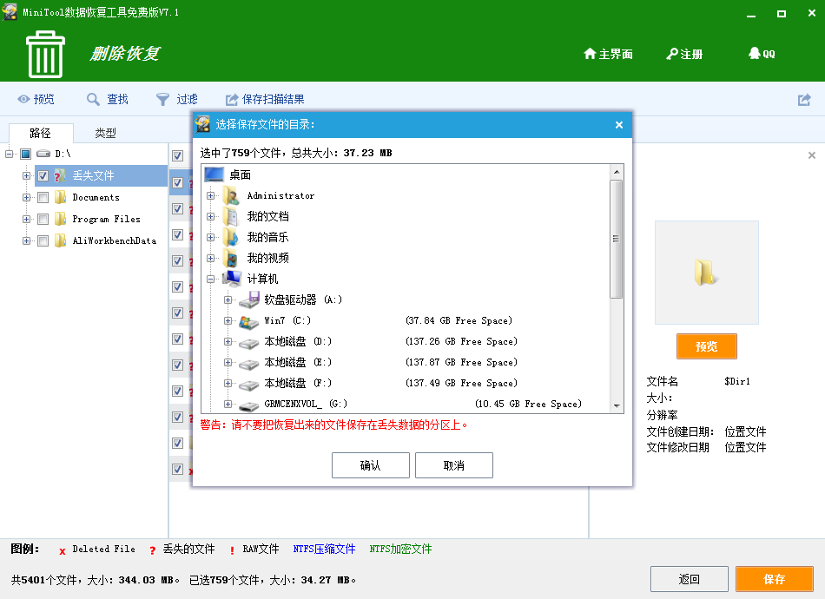This screenshot has height=599, width=825.
Task: Collapse the D:\ root node
Action: click(x=9, y=154)
